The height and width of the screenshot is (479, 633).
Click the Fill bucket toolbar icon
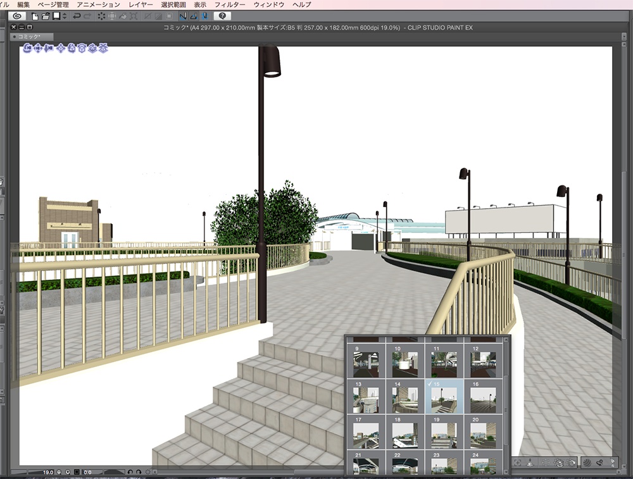pyautogui.click(x=123, y=16)
